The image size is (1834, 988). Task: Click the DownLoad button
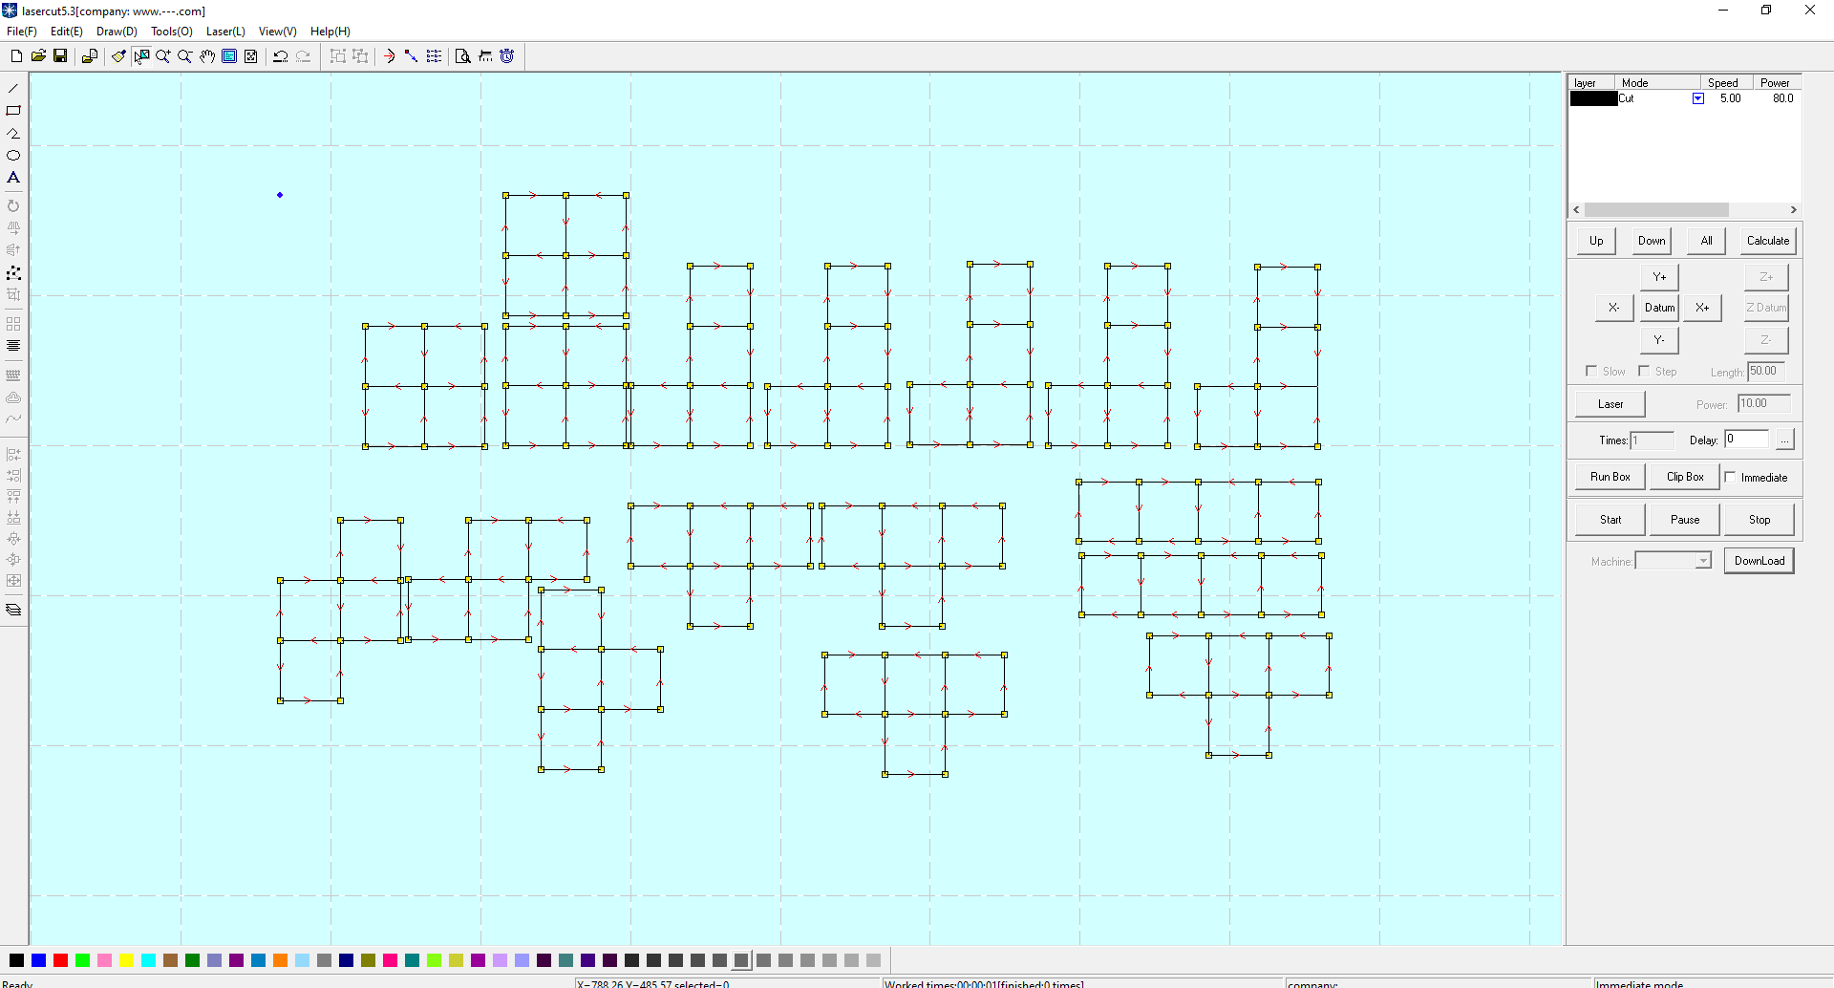pyautogui.click(x=1759, y=561)
